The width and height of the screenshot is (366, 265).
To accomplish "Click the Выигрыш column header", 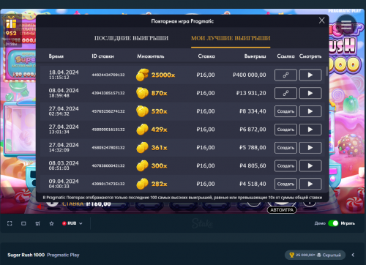I will click(255, 56).
